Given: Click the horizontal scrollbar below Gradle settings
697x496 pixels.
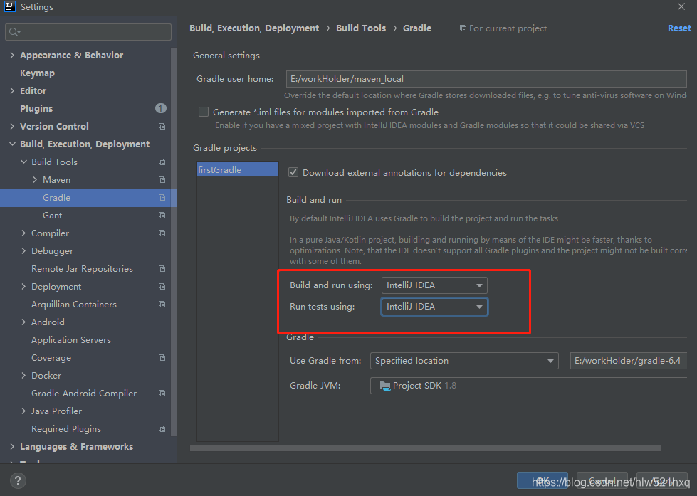Looking at the screenshot, I should (x=425, y=448).
